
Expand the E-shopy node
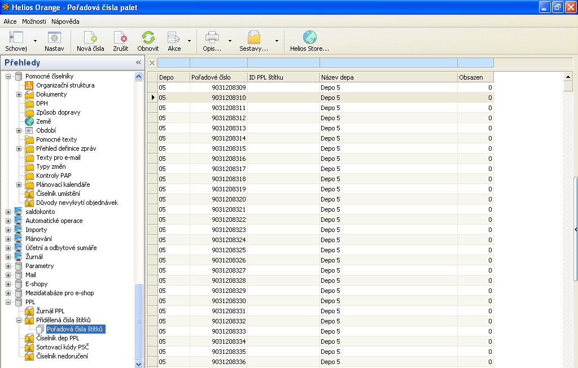pyautogui.click(x=8, y=284)
